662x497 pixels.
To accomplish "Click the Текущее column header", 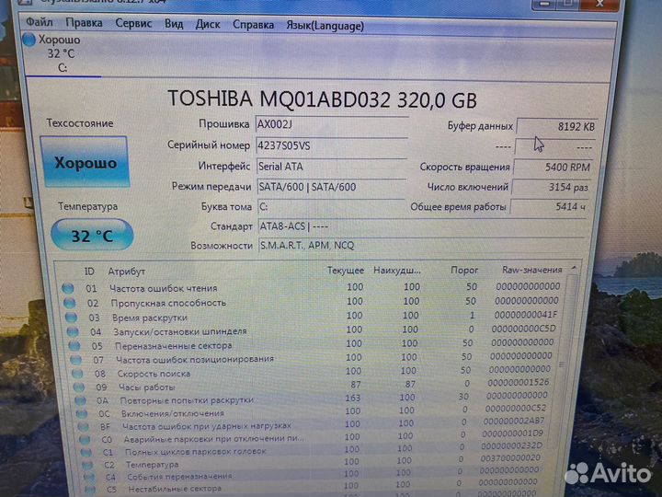I will point(346,271).
